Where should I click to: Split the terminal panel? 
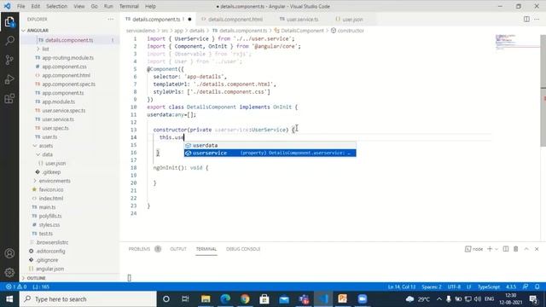(x=506, y=249)
